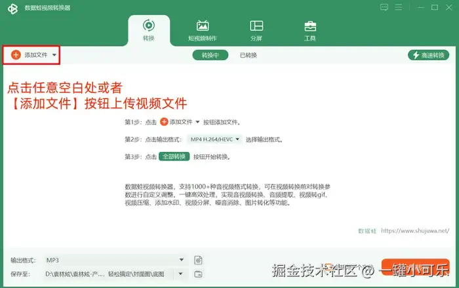Switch to the 转换 tab

click(149, 30)
